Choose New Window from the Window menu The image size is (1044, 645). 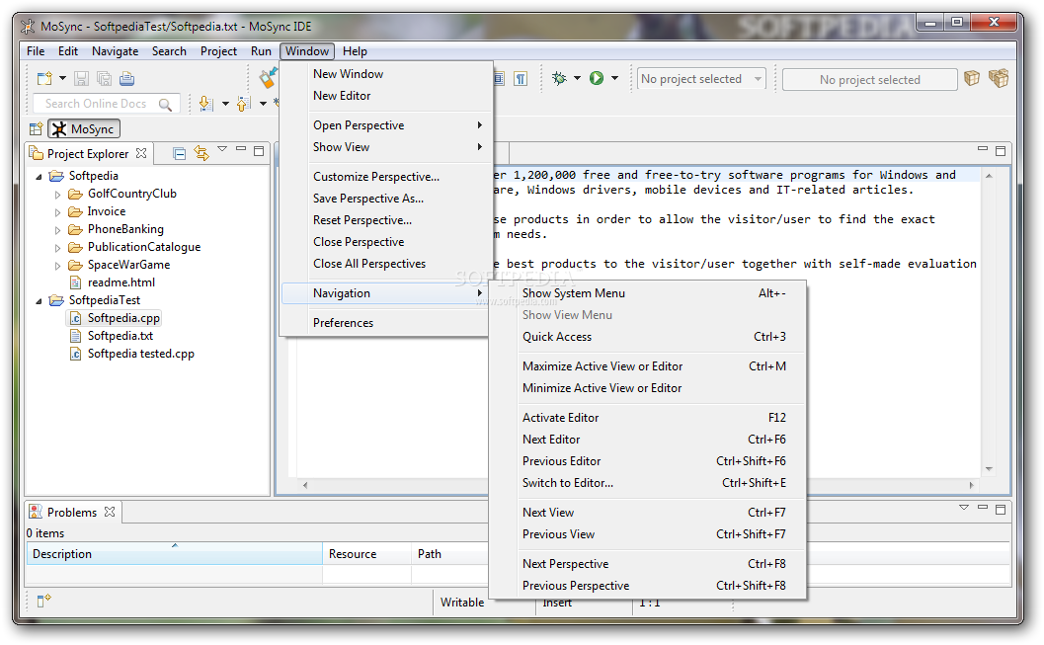[386, 74]
